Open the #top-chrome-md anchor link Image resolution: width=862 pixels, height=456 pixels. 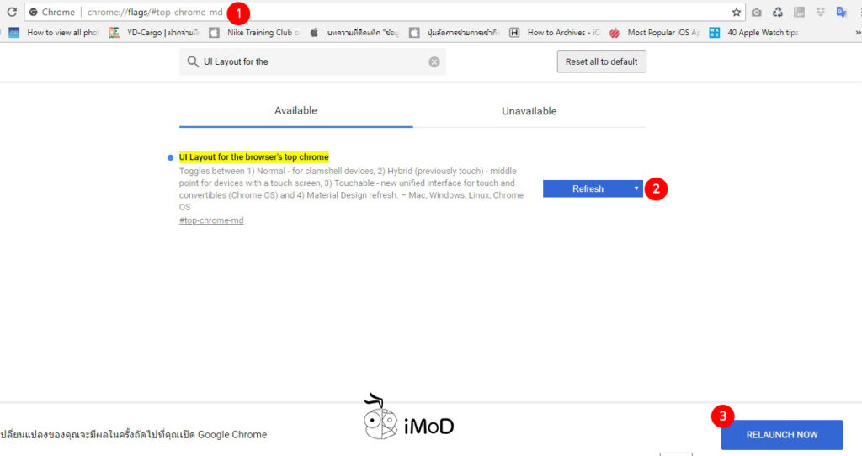pos(211,220)
